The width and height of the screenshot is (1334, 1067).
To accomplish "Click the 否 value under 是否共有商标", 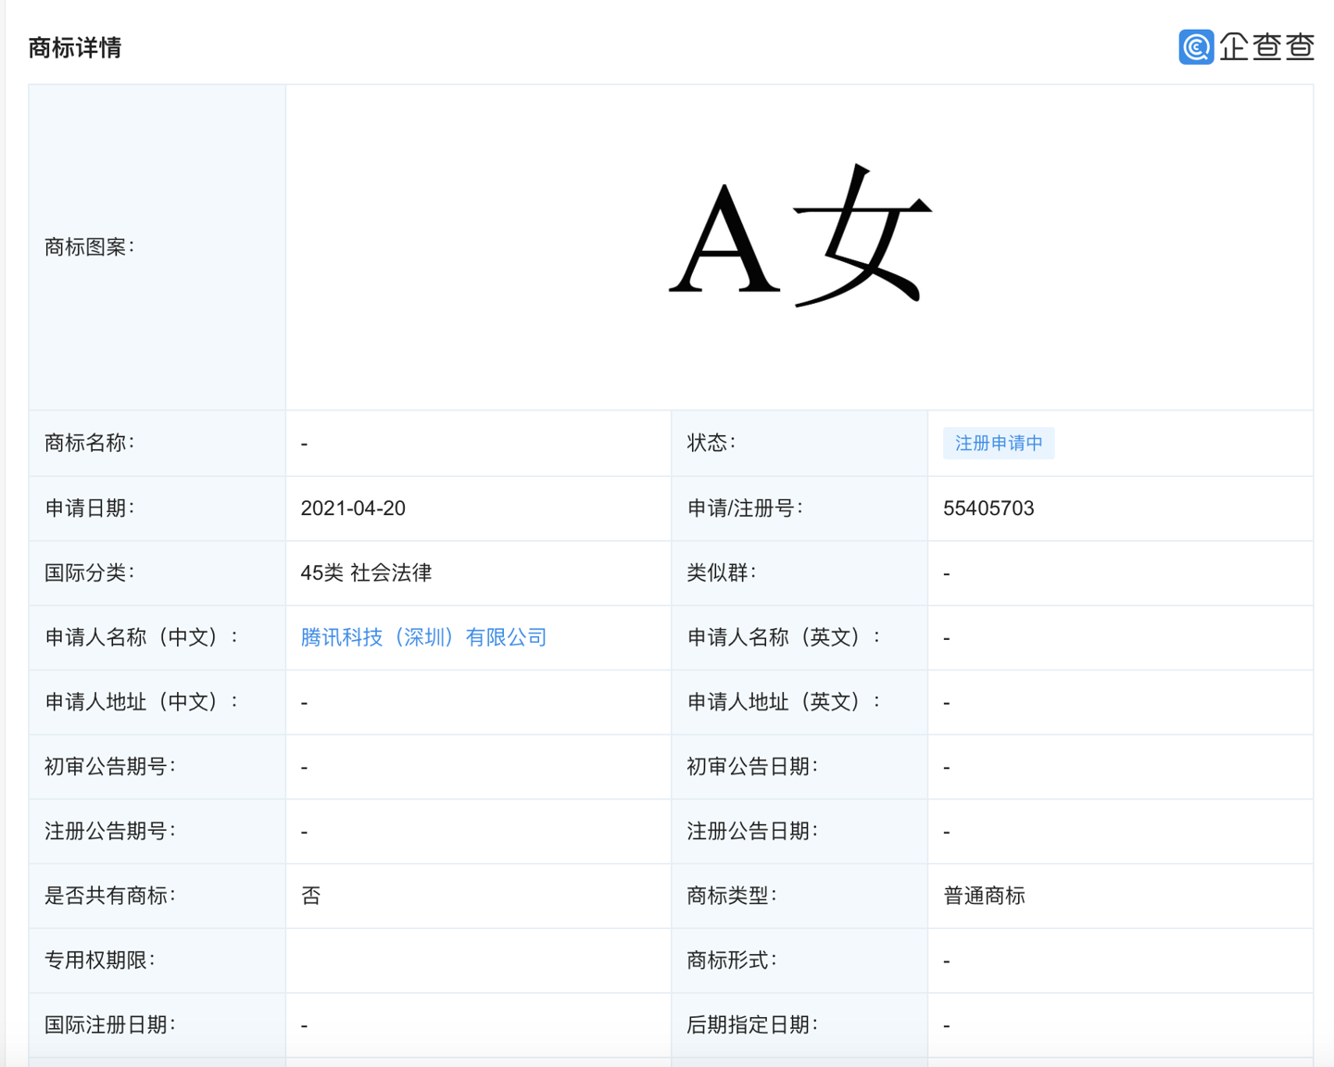I will click(310, 896).
